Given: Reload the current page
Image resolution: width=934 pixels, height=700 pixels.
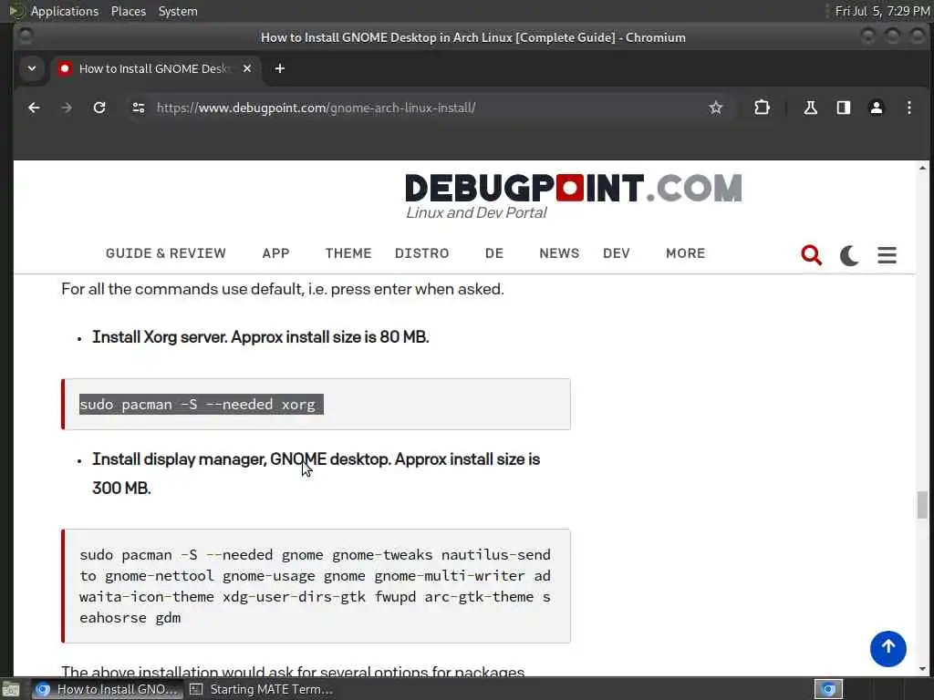Looking at the screenshot, I should (99, 108).
